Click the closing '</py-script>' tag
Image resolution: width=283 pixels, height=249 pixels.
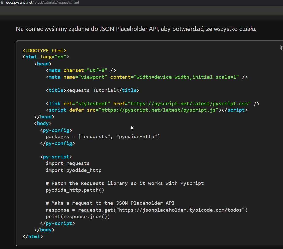coord(58,223)
